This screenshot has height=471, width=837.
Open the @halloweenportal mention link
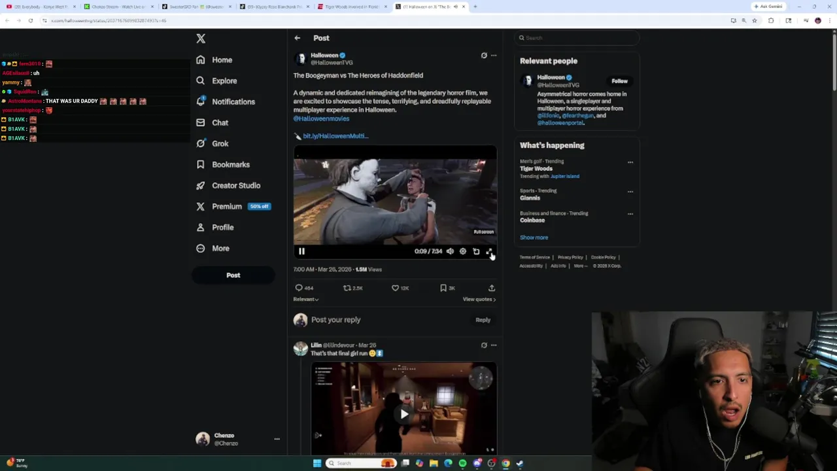[x=560, y=123]
